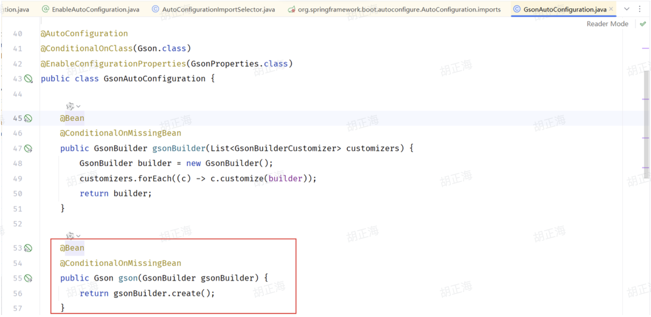Click line number 50 in the gutter

click(x=17, y=194)
